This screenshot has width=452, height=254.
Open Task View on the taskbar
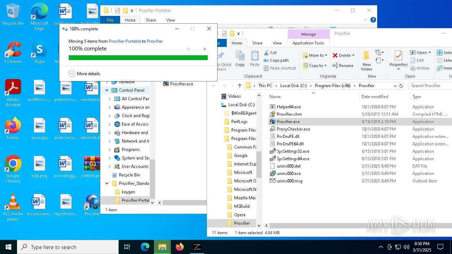(x=127, y=247)
